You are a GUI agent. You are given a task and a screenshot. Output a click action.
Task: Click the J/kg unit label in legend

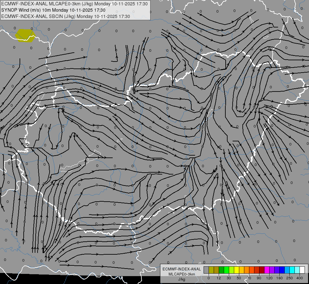(x=182, y=279)
